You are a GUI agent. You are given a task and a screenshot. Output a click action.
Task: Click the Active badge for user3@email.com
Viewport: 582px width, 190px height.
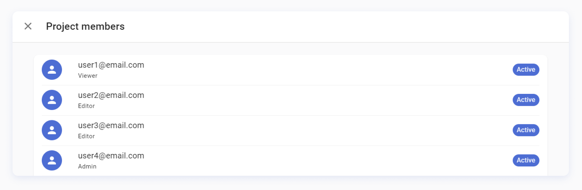point(526,130)
